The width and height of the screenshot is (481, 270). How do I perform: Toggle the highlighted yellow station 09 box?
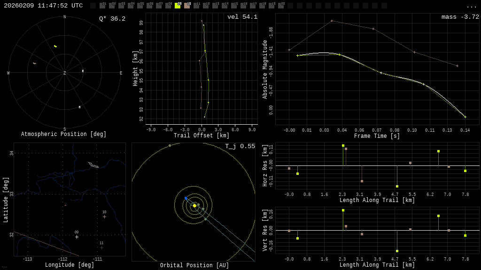pos(178,6)
